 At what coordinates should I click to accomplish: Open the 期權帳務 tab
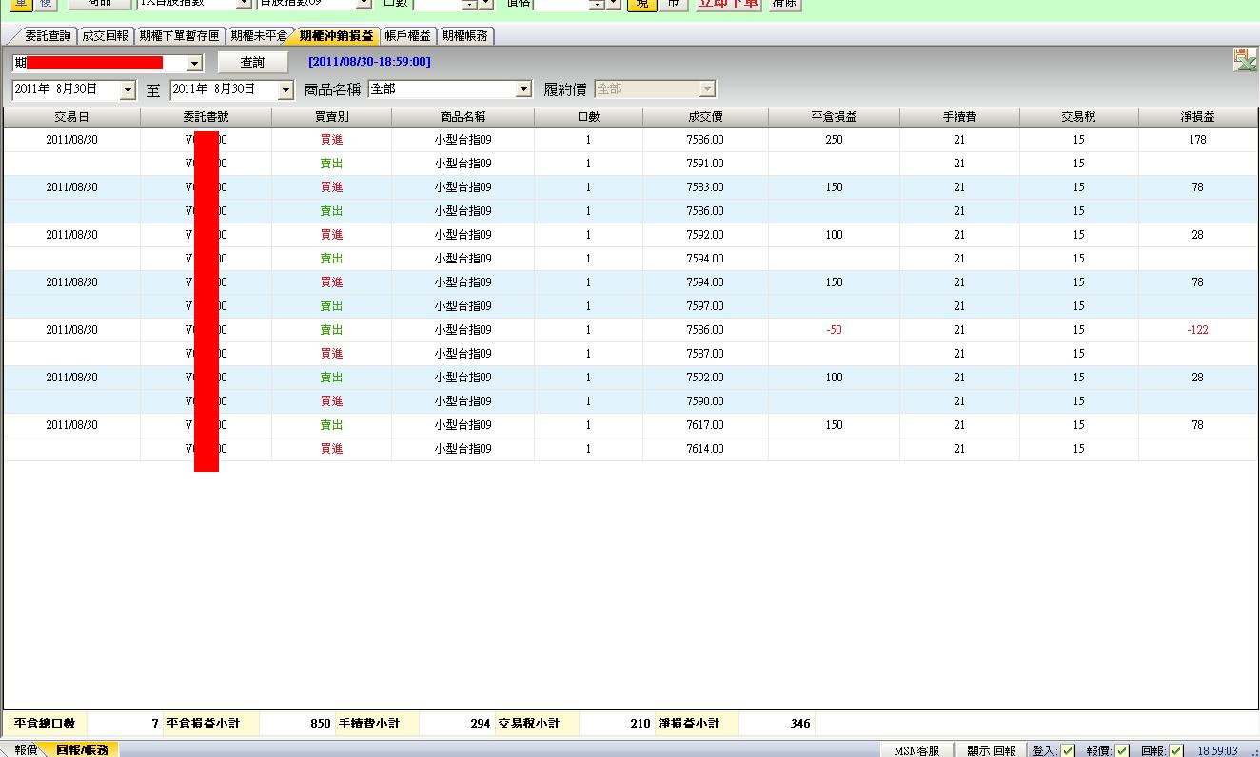click(x=464, y=36)
